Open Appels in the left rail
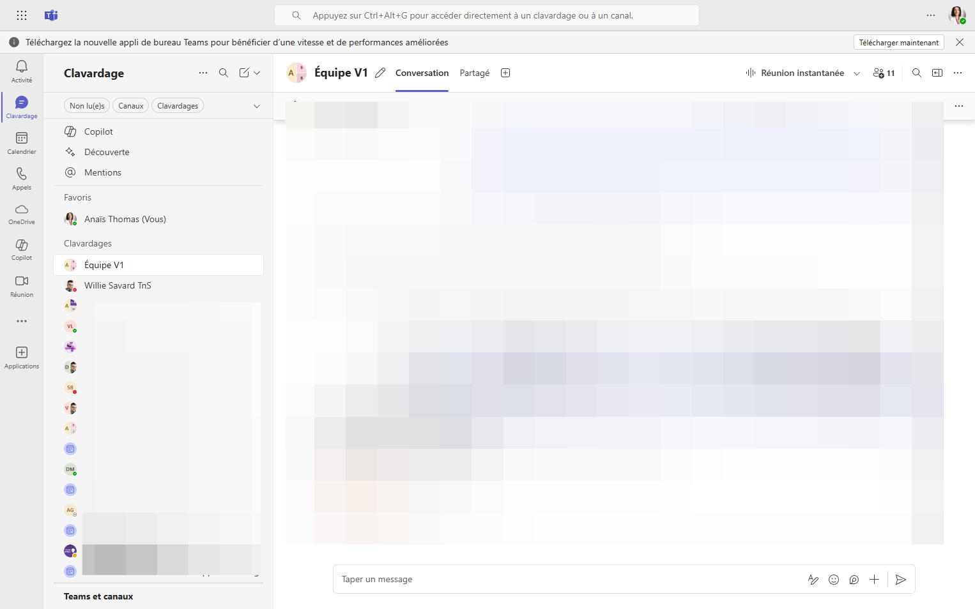Image resolution: width=975 pixels, height=609 pixels. [22, 179]
